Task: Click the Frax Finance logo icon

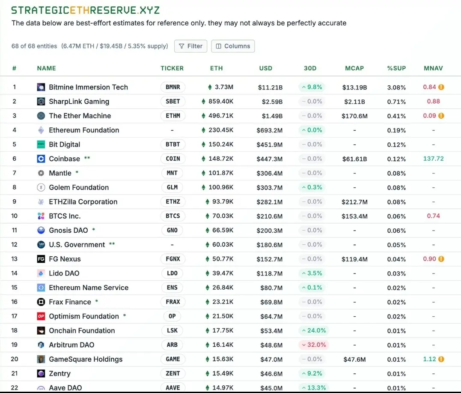Action: (41, 302)
